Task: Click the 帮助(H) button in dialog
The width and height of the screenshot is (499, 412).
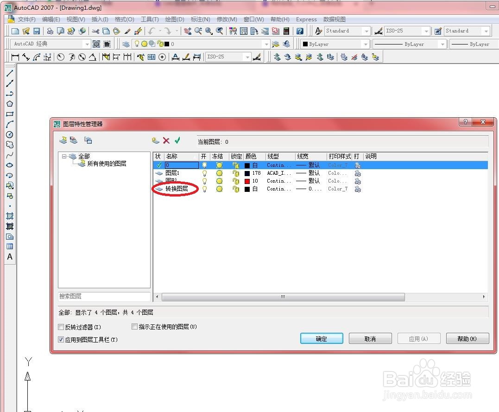Action: pos(467,338)
